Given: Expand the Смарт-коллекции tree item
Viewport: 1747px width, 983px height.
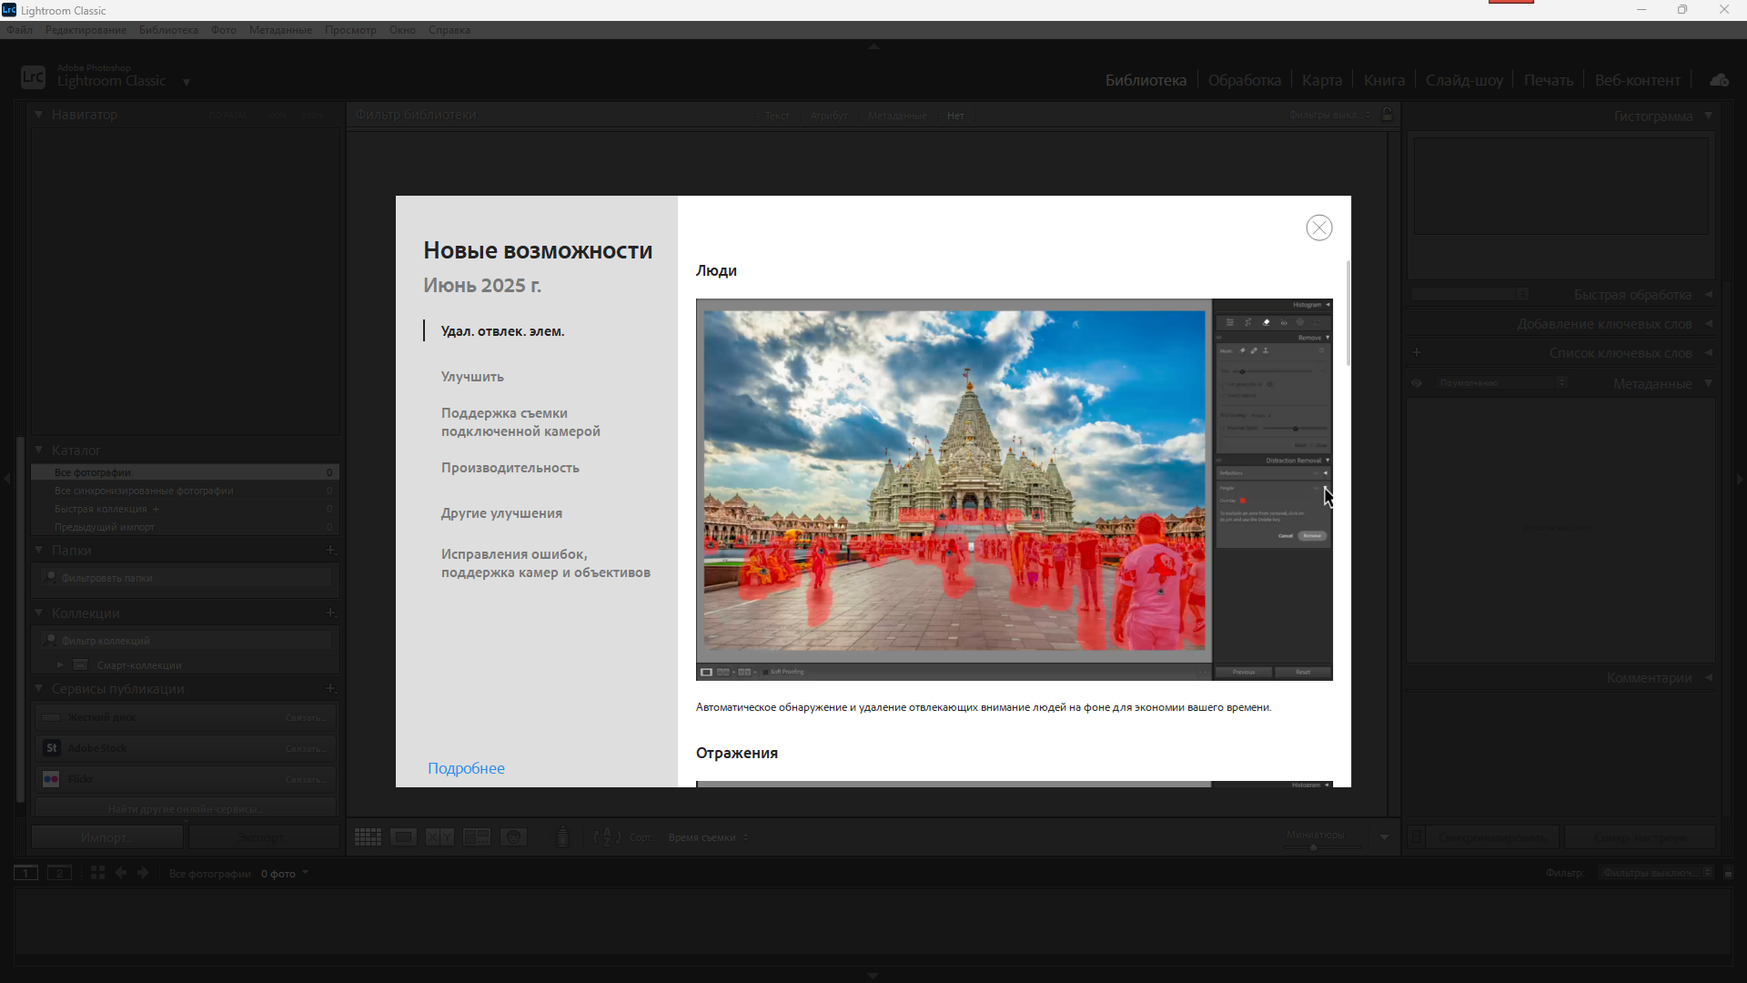Looking at the screenshot, I should (60, 665).
